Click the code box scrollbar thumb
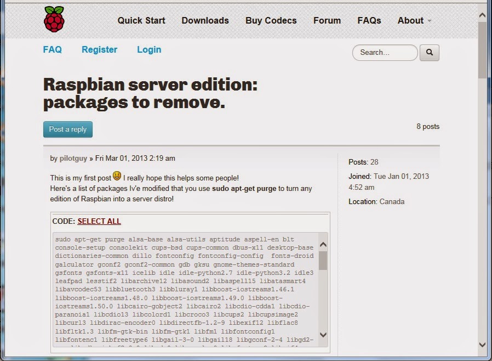 pos(323,261)
